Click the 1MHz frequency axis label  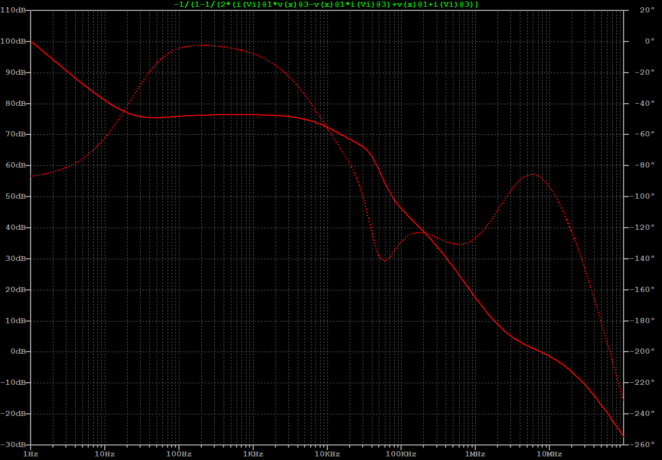pyautogui.click(x=475, y=454)
